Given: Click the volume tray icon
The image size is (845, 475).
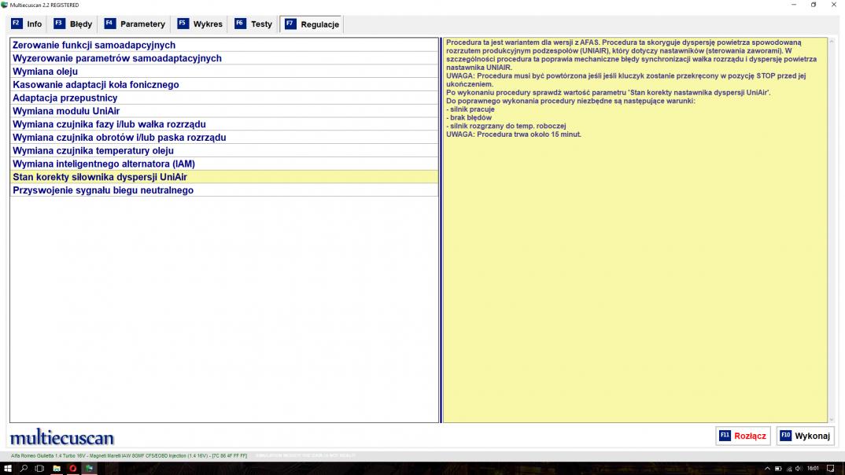Looking at the screenshot, I should pos(799,469).
